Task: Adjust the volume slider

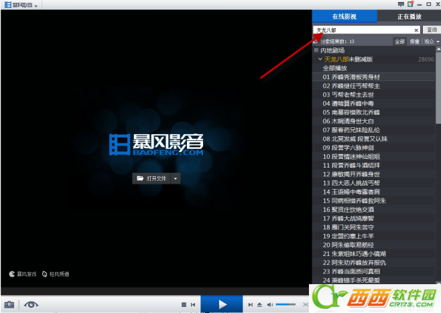Action: pos(286,304)
